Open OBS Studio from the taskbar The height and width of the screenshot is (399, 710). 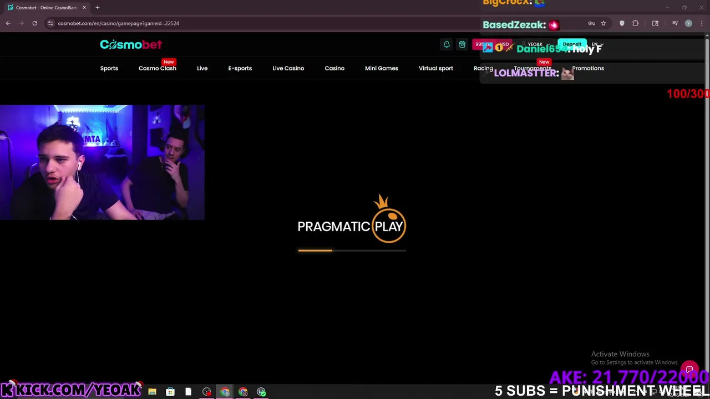point(207,392)
